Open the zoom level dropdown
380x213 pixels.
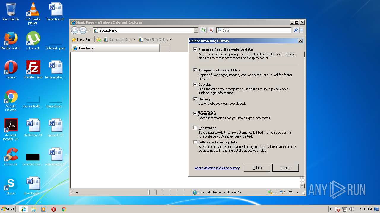[297, 192]
